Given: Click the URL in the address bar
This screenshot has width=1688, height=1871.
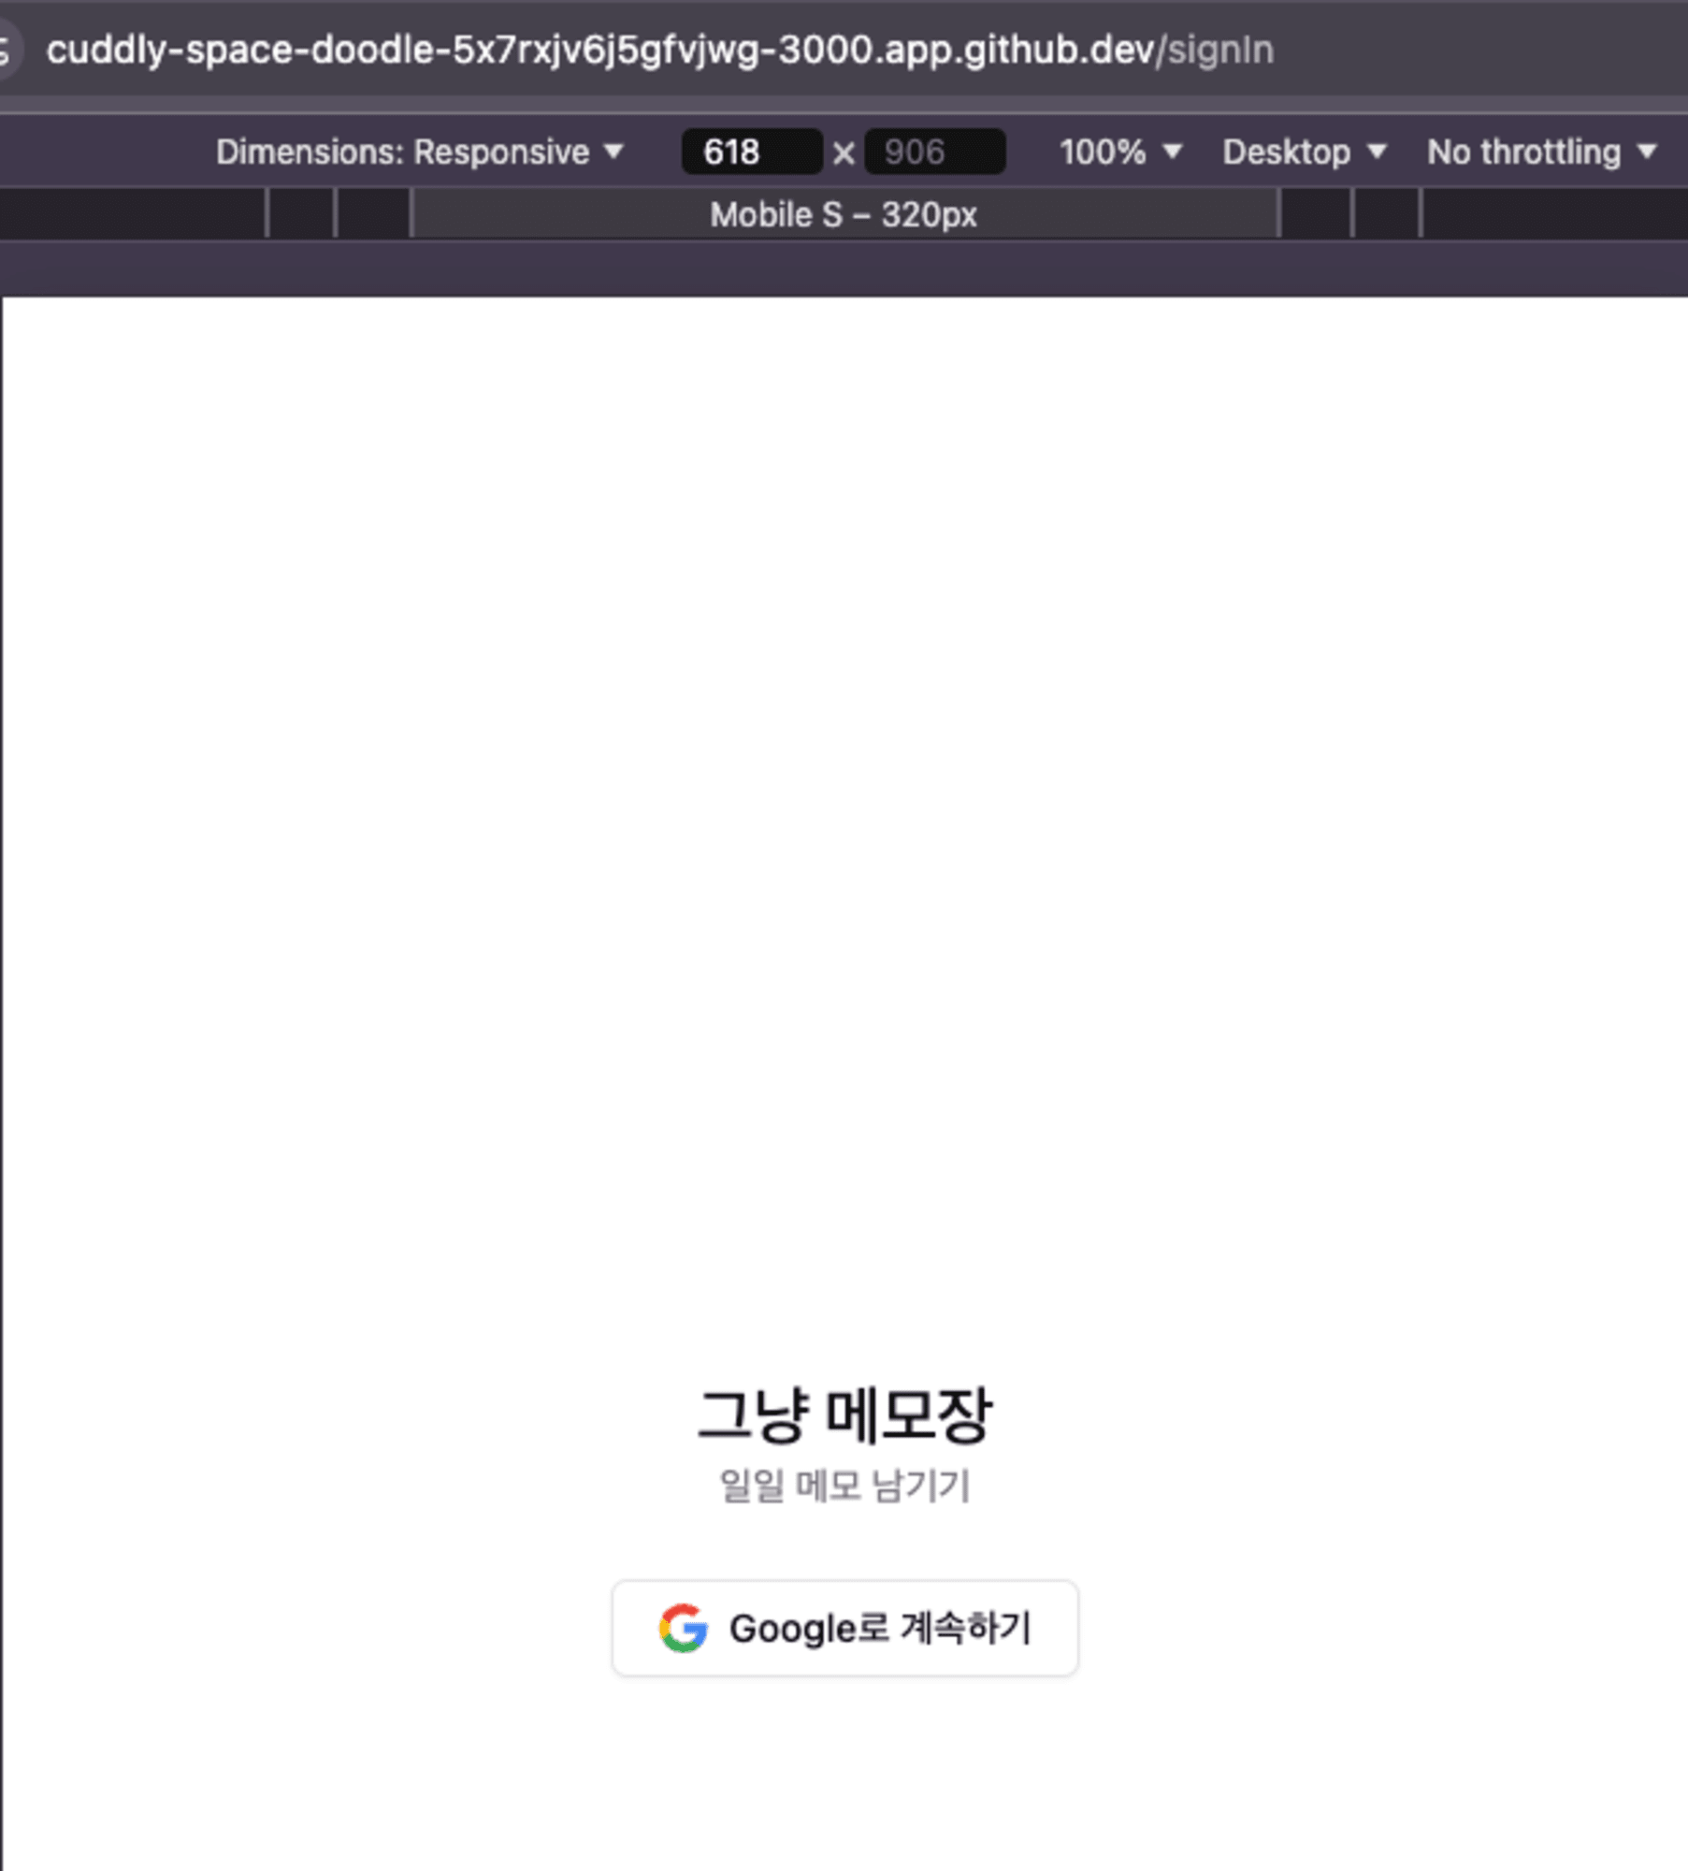Looking at the screenshot, I should 660,50.
